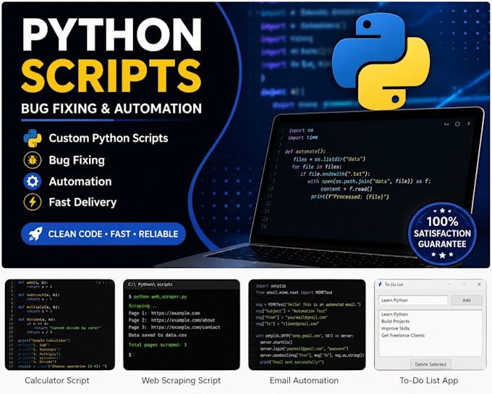Click the 100% Satisfaction Guarantee badge
492x394 pixels.
click(x=442, y=235)
